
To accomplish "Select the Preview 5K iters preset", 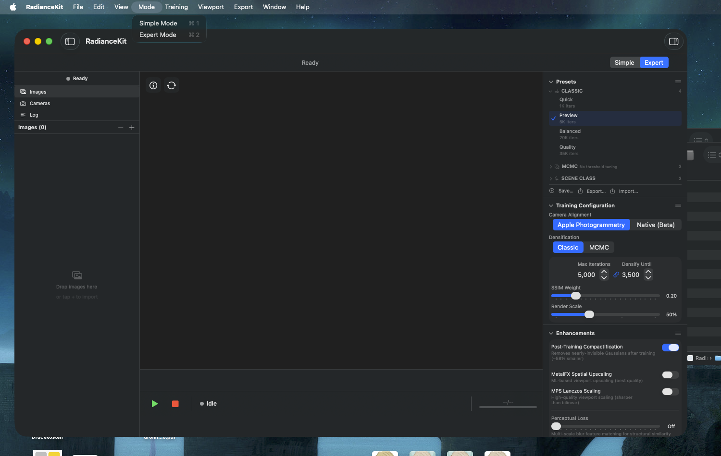I will pyautogui.click(x=615, y=119).
